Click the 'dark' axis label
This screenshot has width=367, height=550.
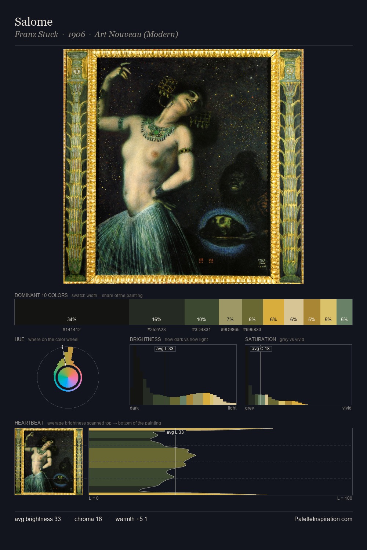click(134, 408)
